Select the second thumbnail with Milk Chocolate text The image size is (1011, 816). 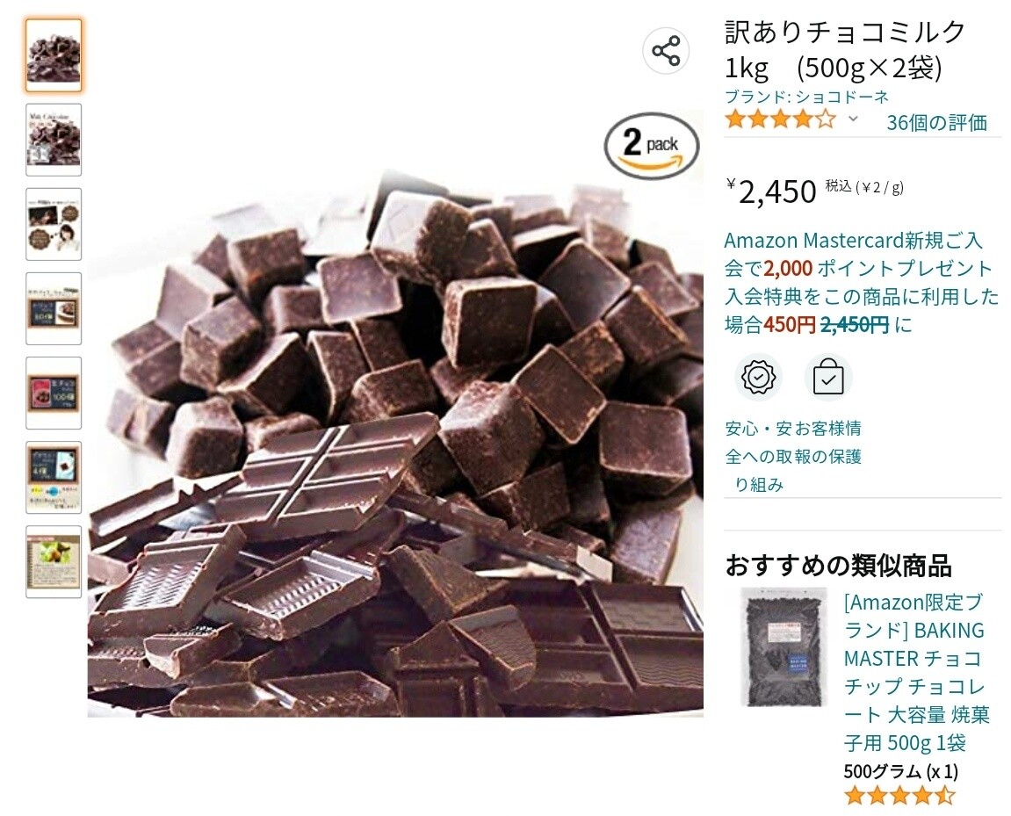coord(54,140)
